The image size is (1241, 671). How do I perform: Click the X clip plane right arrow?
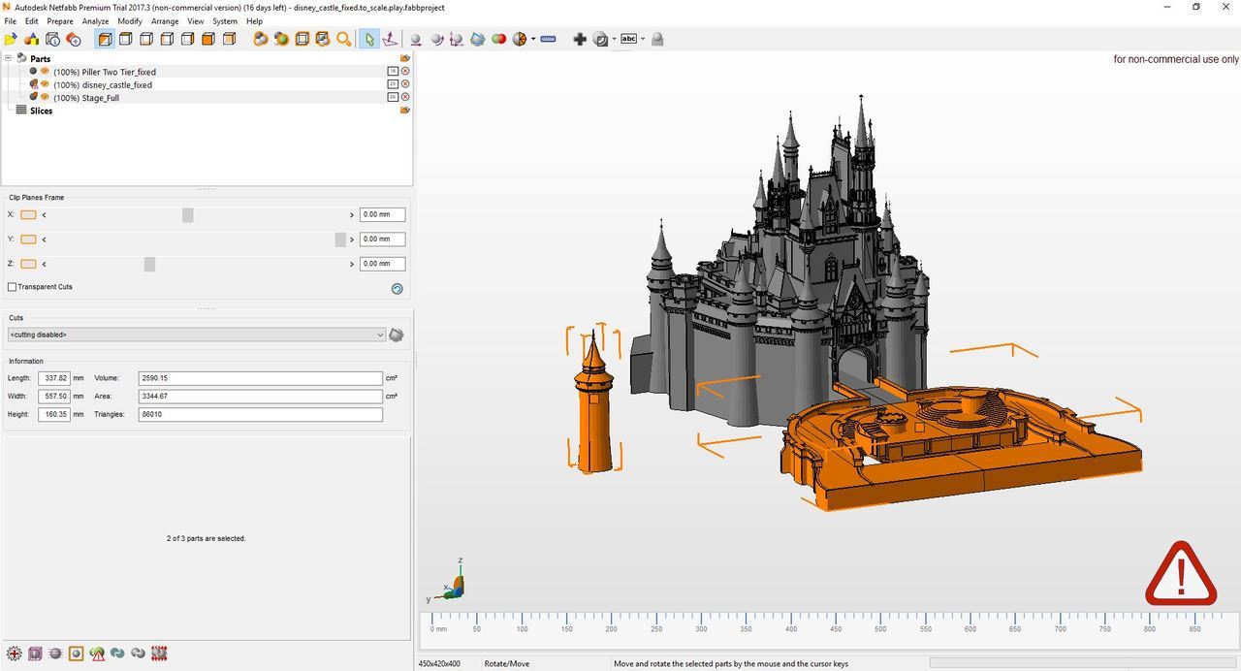pos(352,214)
